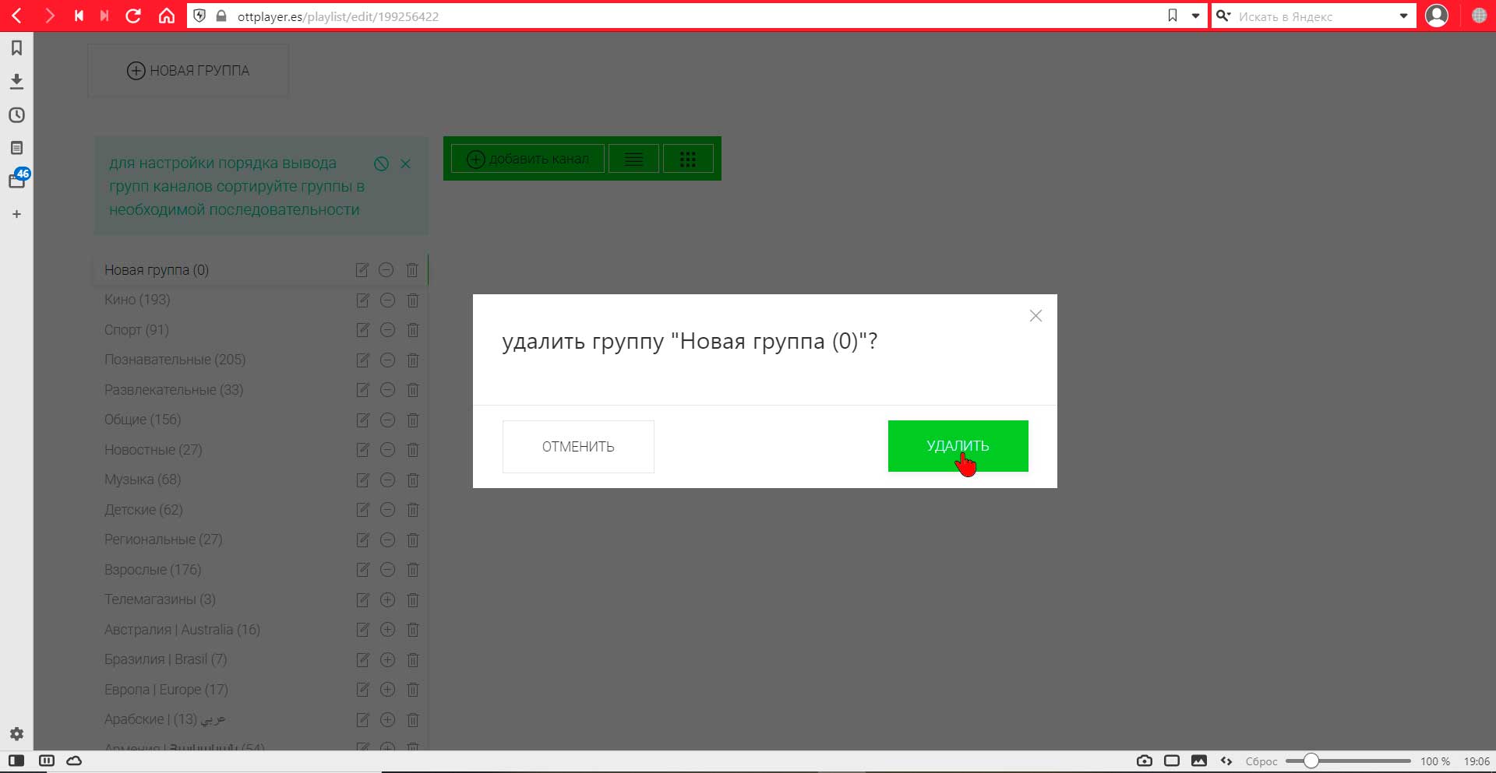Confirm deletion with the УДАЛИТЬ button
Viewport: 1496px width, 773px height.
tap(958, 446)
